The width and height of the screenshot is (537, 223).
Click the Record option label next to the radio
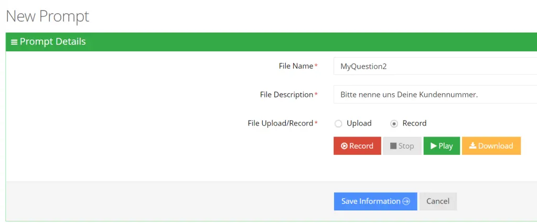[414, 123]
